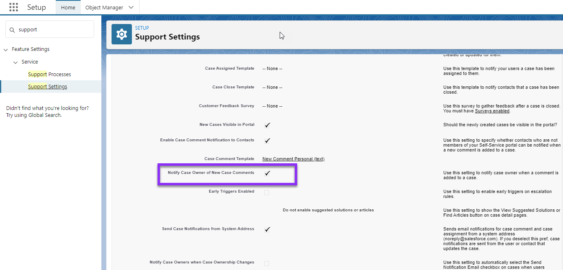Toggle Enable Case Comment Notification to Contacts checkbox

coord(267,140)
